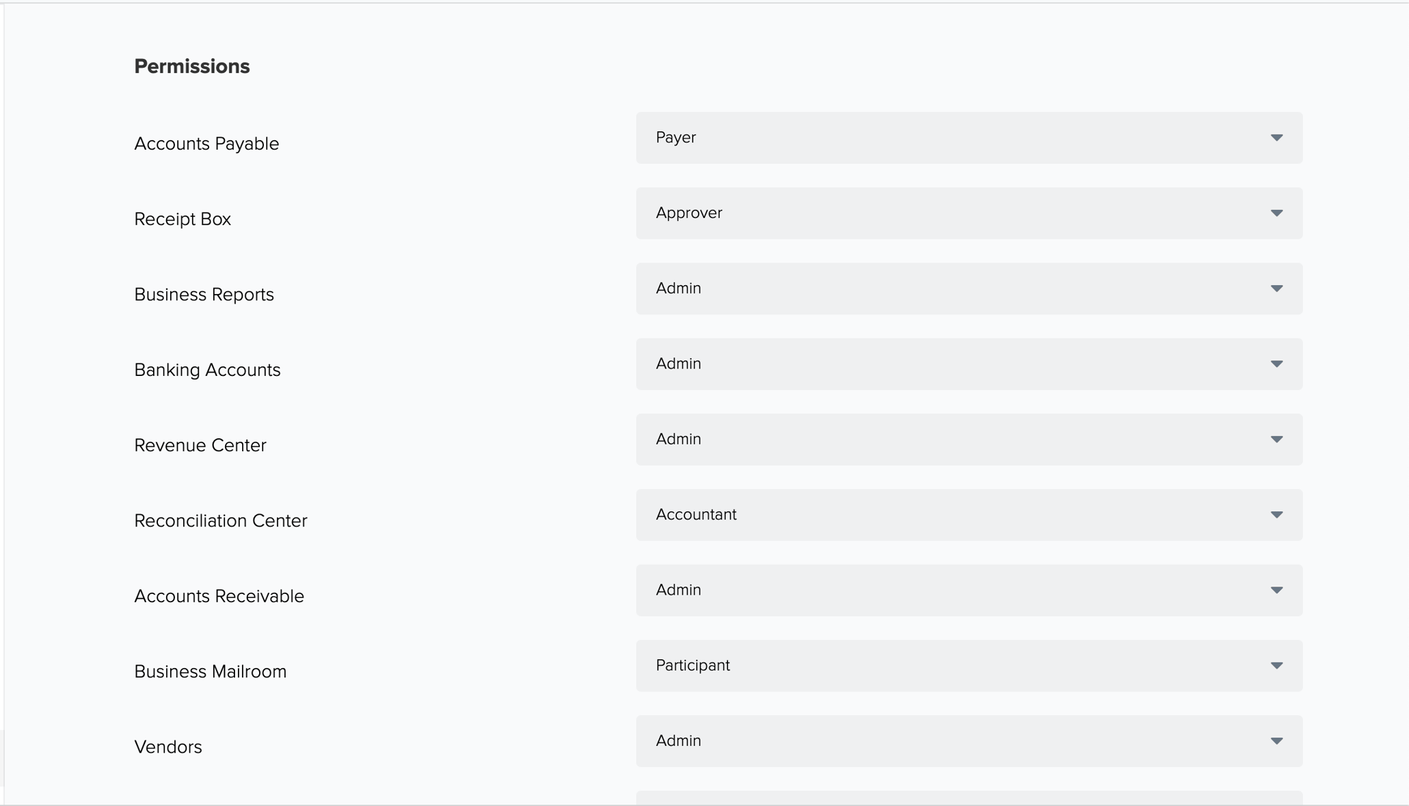Image resolution: width=1409 pixels, height=806 pixels.
Task: Click the Banking Accounts dropdown arrow icon
Action: pyautogui.click(x=1276, y=364)
